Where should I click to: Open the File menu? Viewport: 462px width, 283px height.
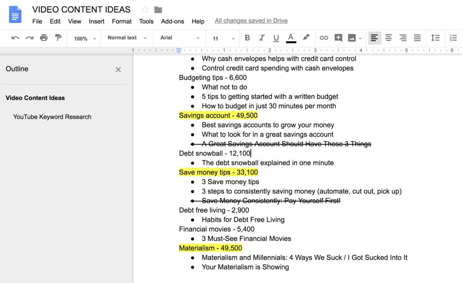pyautogui.click(x=37, y=22)
